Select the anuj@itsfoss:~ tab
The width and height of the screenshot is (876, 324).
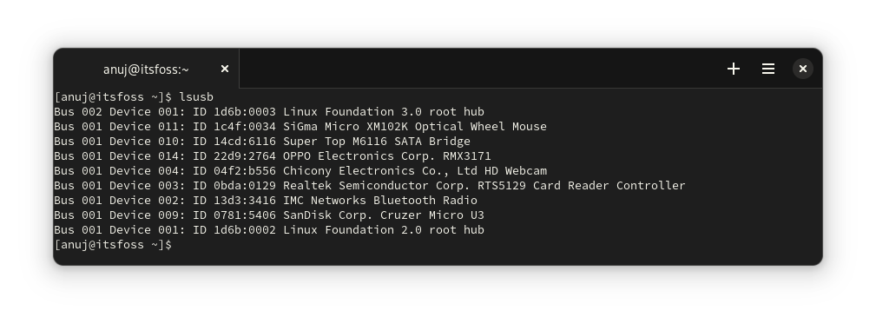point(147,69)
